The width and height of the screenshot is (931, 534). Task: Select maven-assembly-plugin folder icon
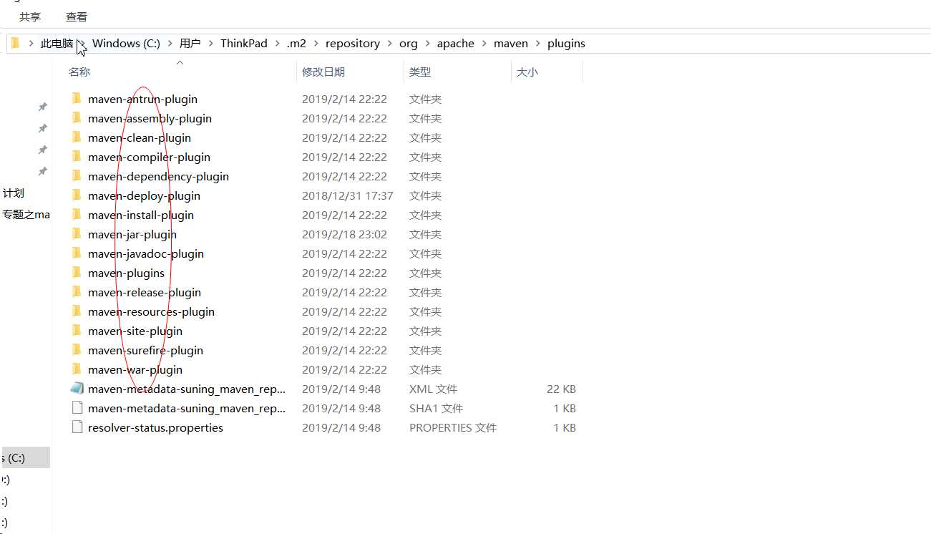coord(77,118)
